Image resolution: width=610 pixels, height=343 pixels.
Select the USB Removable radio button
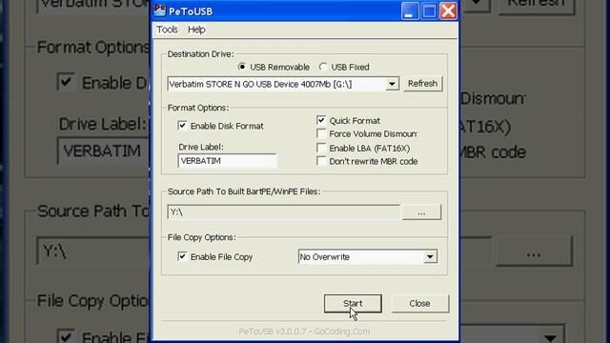coord(241,67)
